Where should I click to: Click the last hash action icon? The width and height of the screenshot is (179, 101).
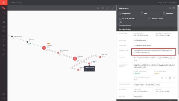pos(174,78)
